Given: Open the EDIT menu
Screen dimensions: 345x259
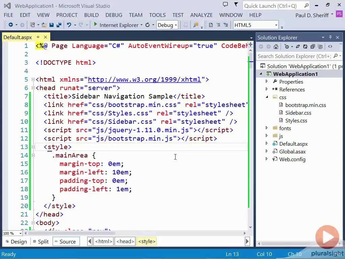Looking at the screenshot, I should click(25, 15).
